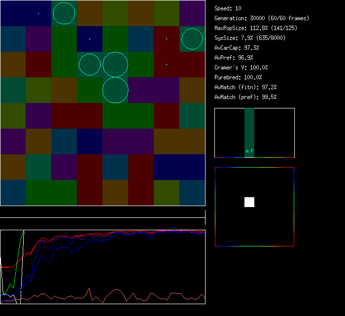345x316 pixels.
Task: Click the lowest circle in the grid
Action: point(115,90)
